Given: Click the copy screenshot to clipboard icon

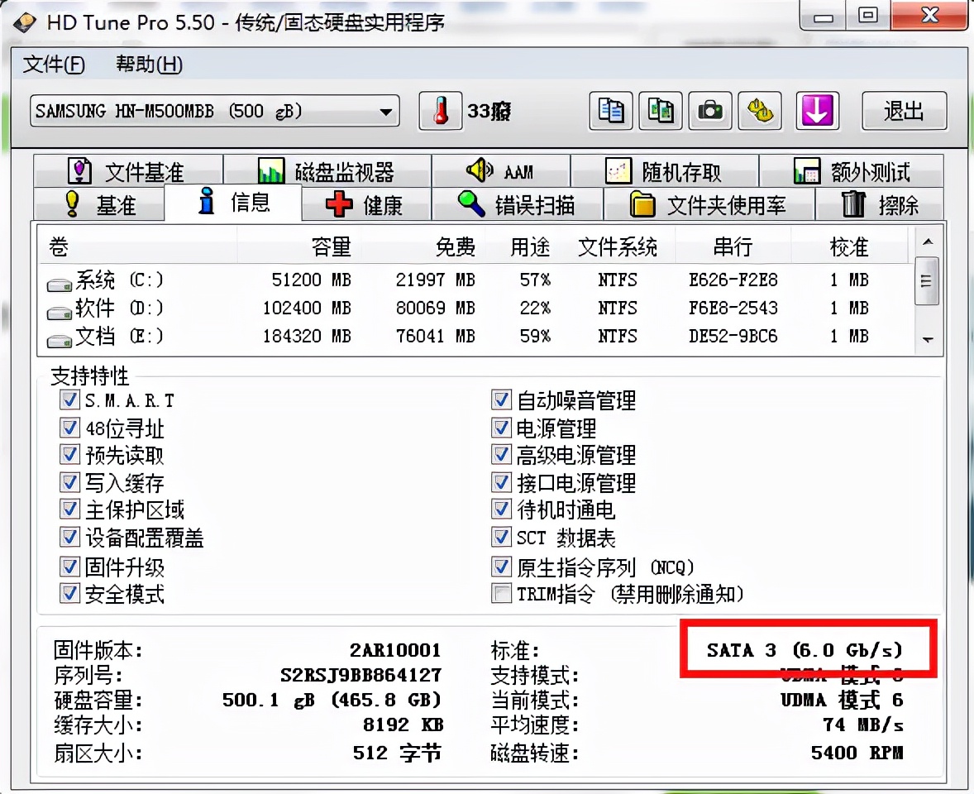Looking at the screenshot, I should [x=660, y=111].
